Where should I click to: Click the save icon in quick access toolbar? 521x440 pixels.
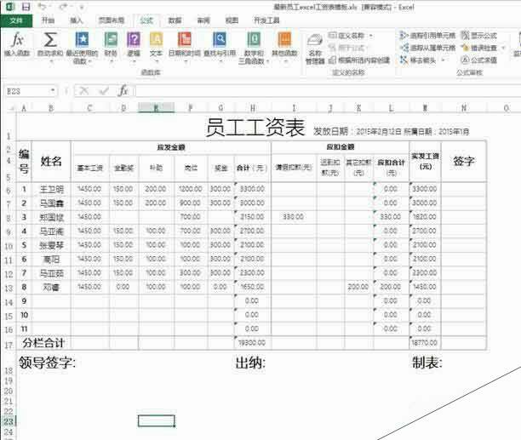click(25, 6)
